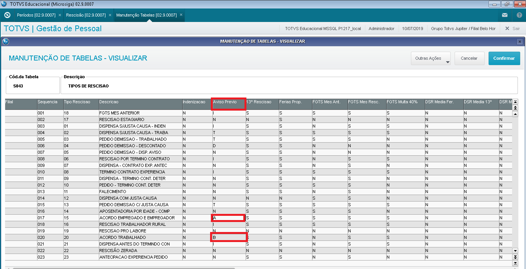Select the APOSENTADORIA POR IDADE - COMP row

pyautogui.click(x=258, y=211)
